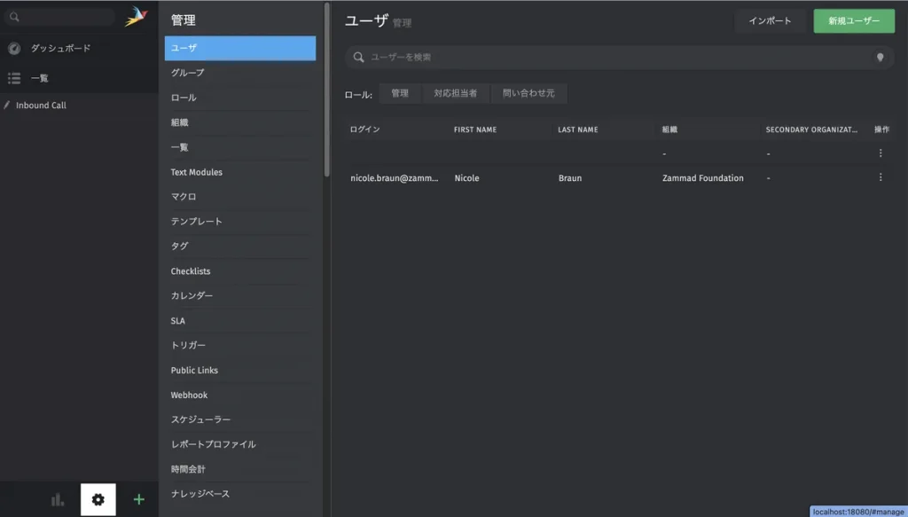Open ナレッジベース in the admin menu
This screenshot has height=517, width=908.
click(239, 494)
